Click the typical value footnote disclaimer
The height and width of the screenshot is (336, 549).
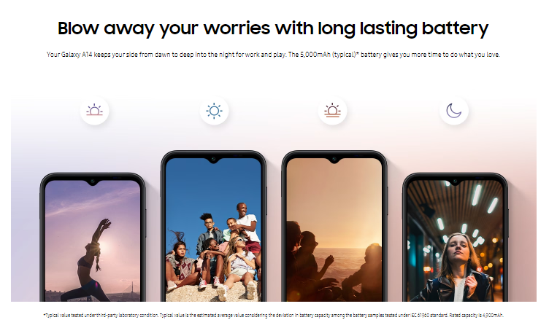(x=273, y=315)
